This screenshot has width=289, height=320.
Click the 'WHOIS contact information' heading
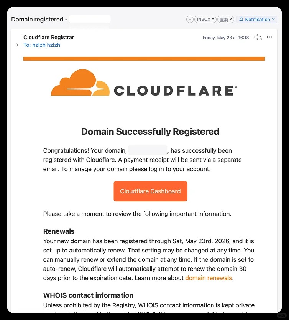88,295
